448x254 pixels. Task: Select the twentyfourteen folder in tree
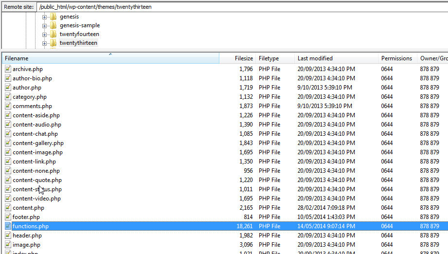[79, 34]
